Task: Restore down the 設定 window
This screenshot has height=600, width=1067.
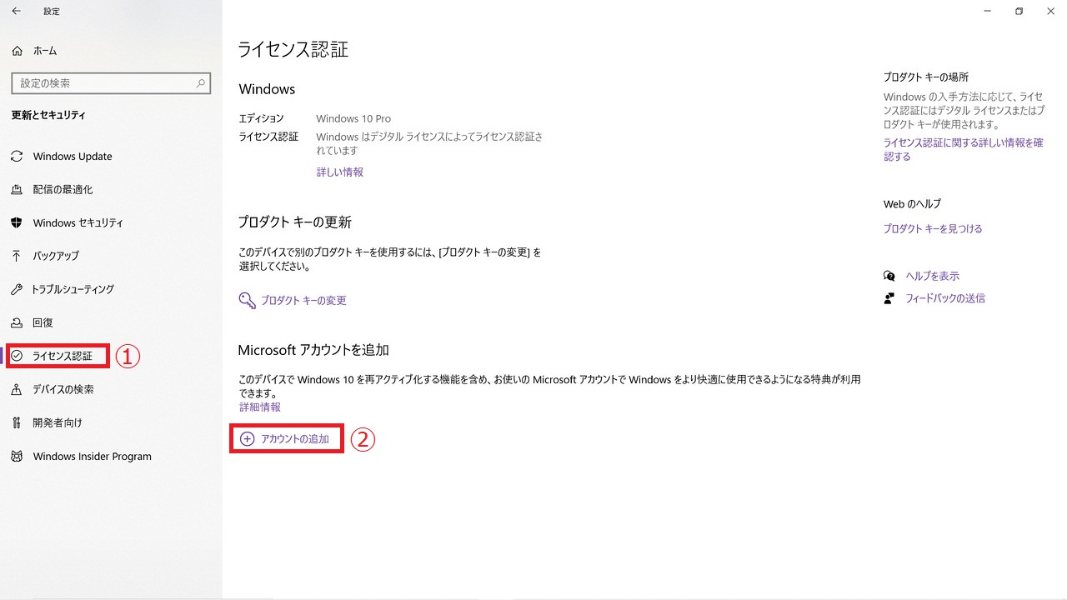Action: [x=1019, y=12]
